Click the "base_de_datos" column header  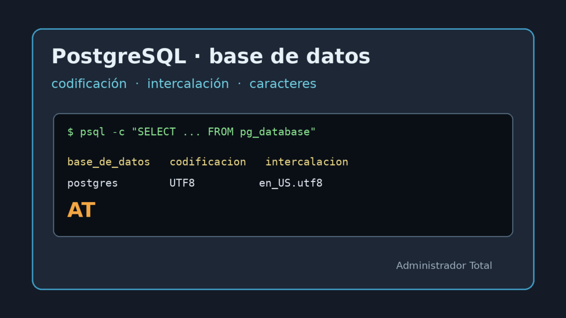[x=108, y=162]
